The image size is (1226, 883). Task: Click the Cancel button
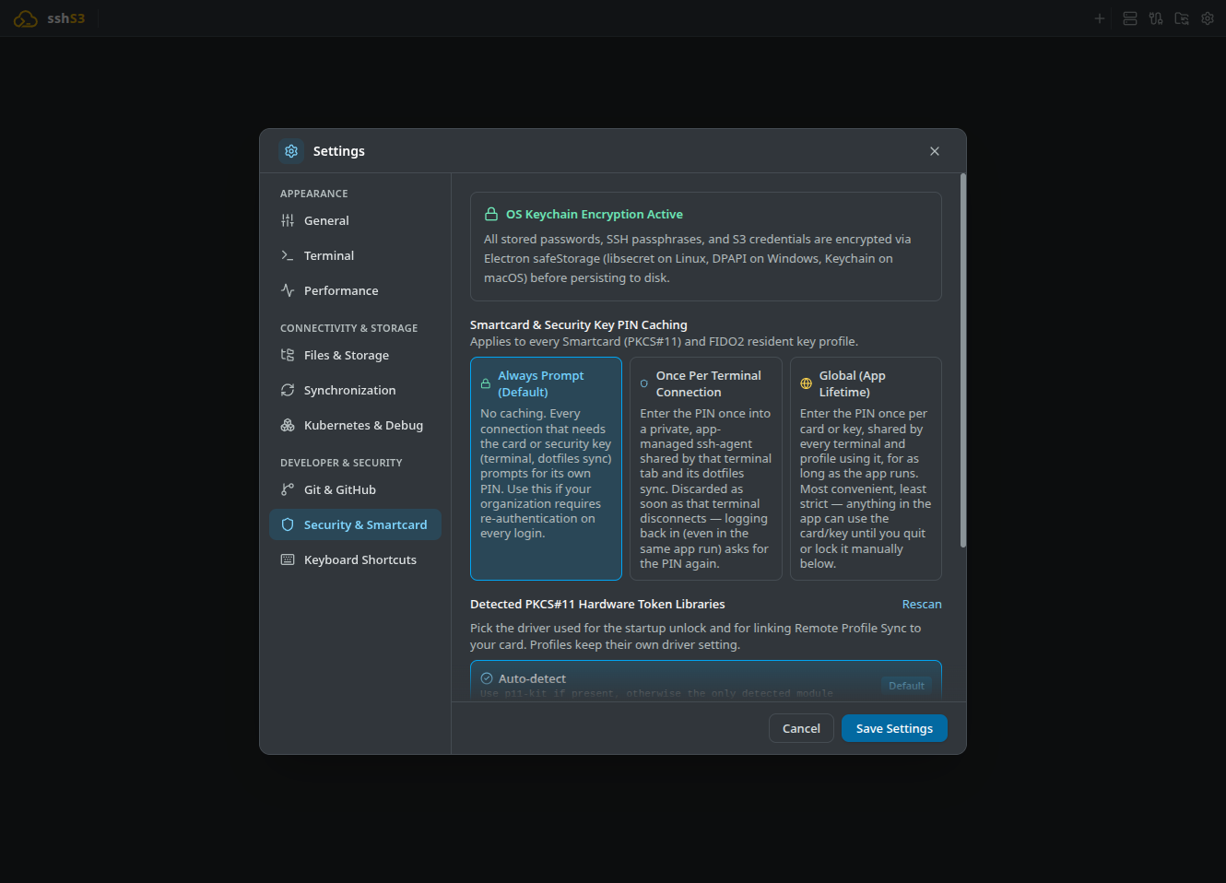[801, 728]
